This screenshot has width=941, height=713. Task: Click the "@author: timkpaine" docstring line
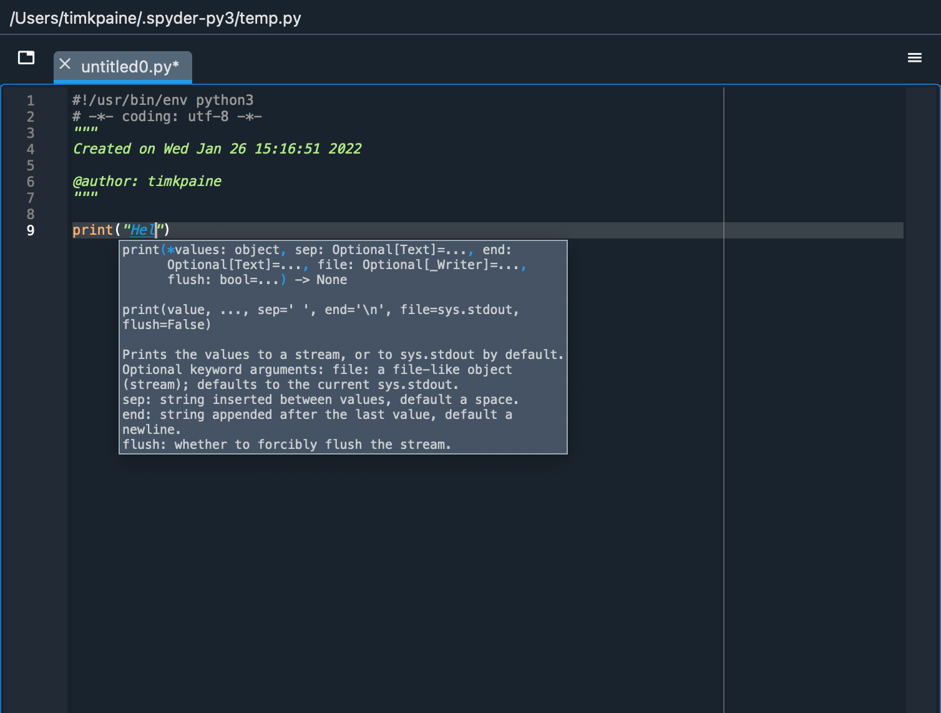point(147,182)
